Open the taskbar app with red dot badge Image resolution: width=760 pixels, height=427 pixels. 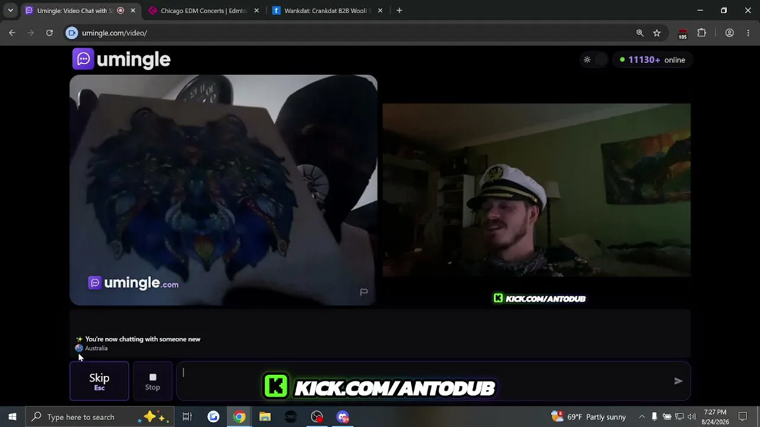(317, 417)
